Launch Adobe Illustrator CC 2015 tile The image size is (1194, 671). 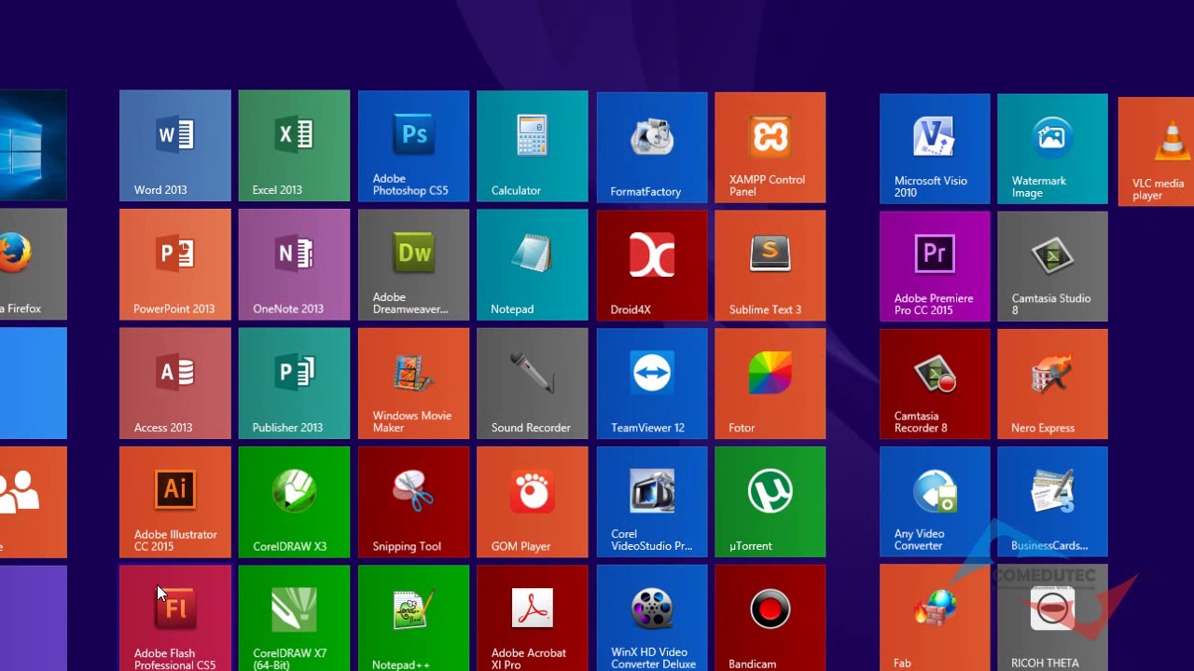[x=175, y=502]
